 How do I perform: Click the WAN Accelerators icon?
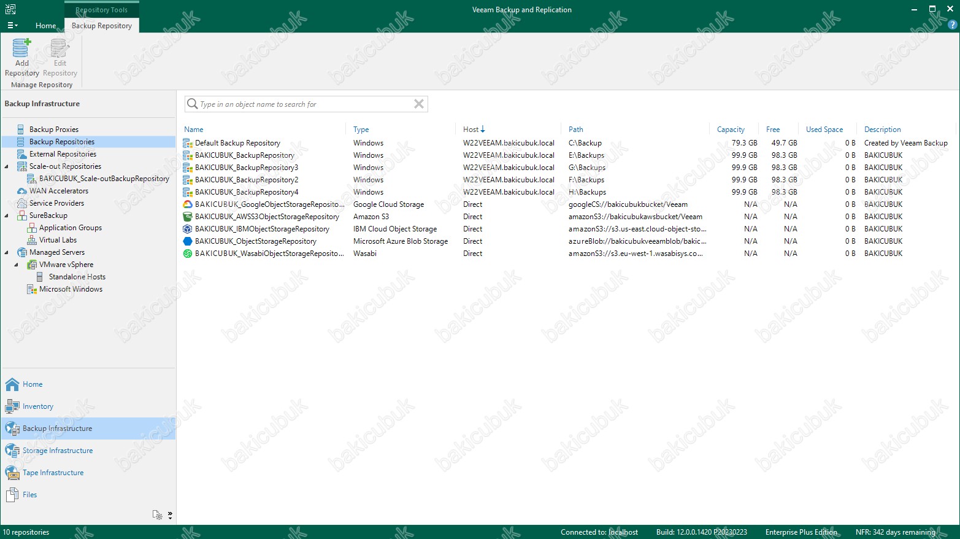point(22,191)
